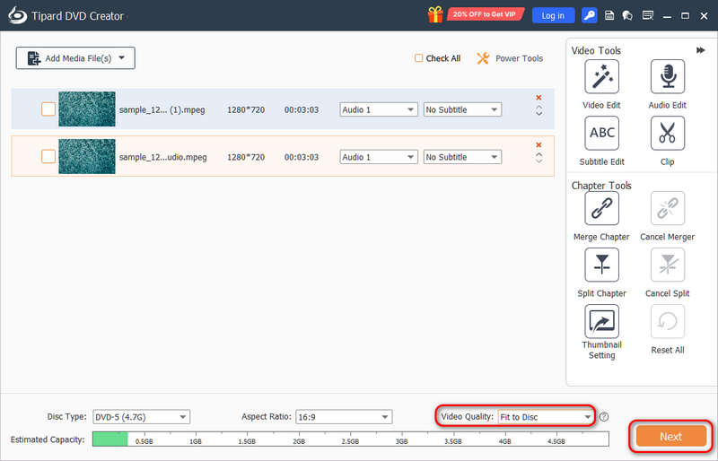Open the Aspect Ratio dropdown
The image size is (718, 461).
(x=344, y=417)
